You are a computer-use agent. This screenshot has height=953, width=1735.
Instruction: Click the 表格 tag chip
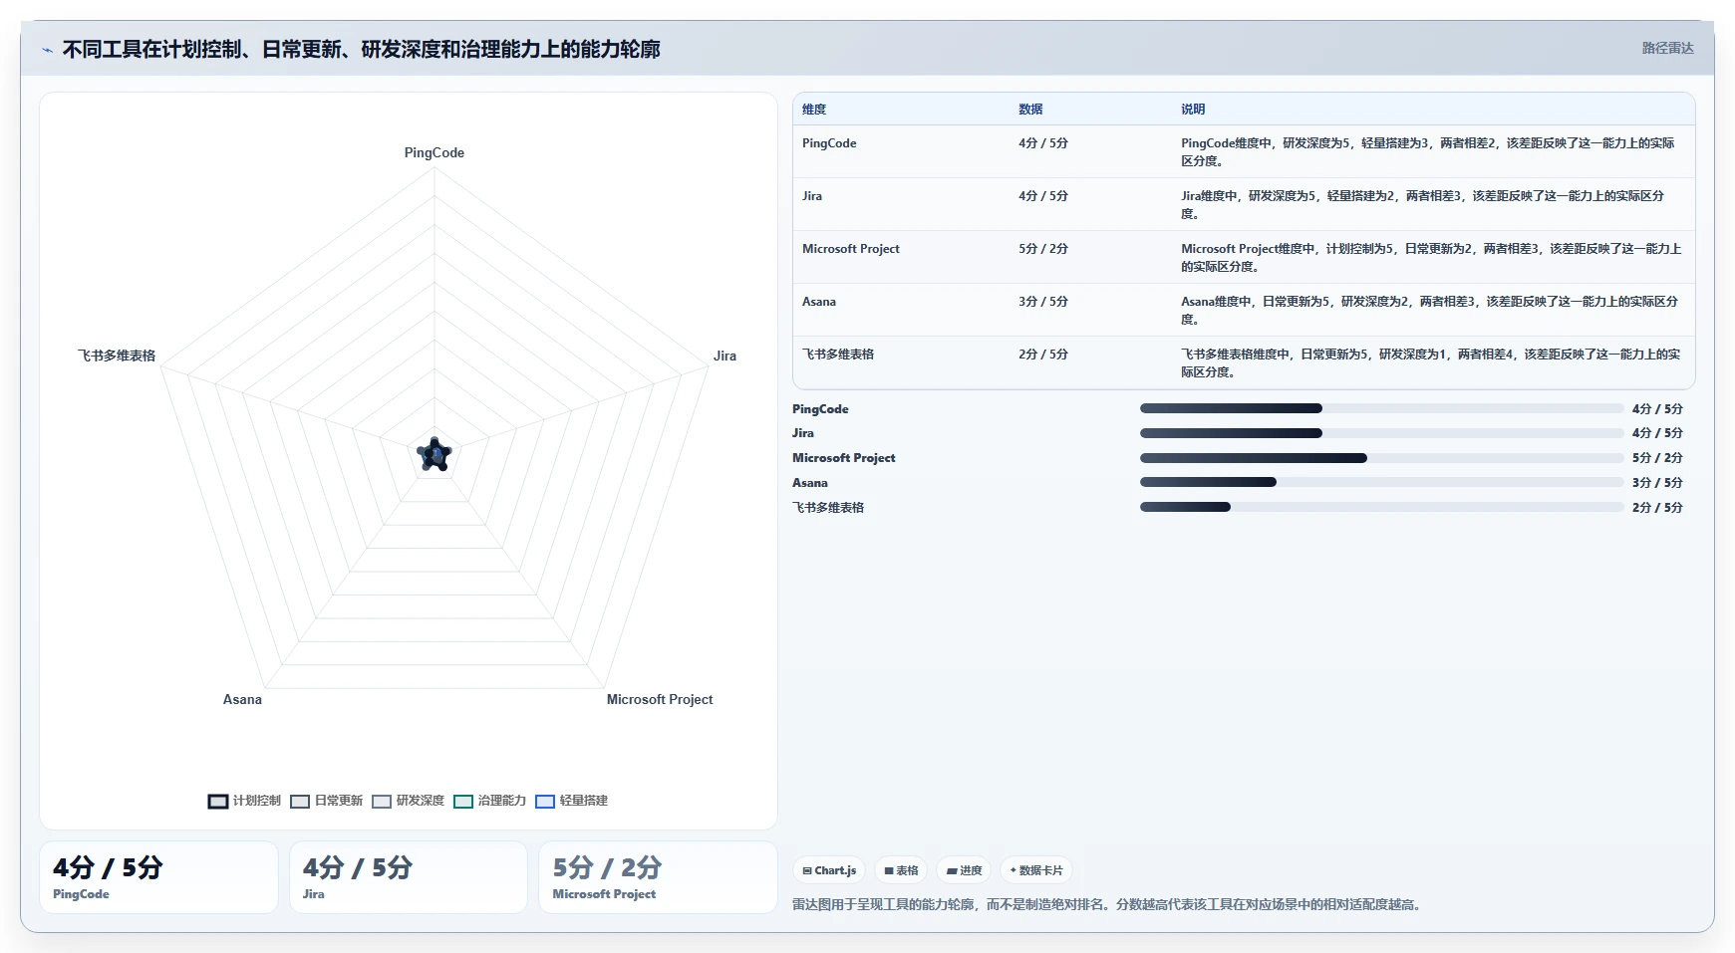click(901, 870)
